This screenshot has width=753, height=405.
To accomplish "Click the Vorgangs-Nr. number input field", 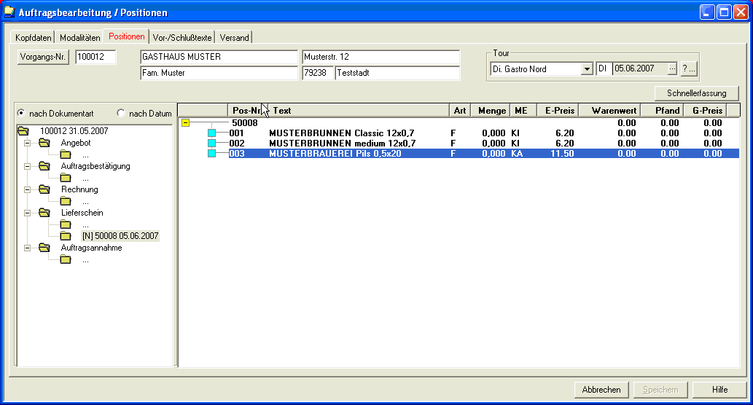I will click(x=95, y=58).
